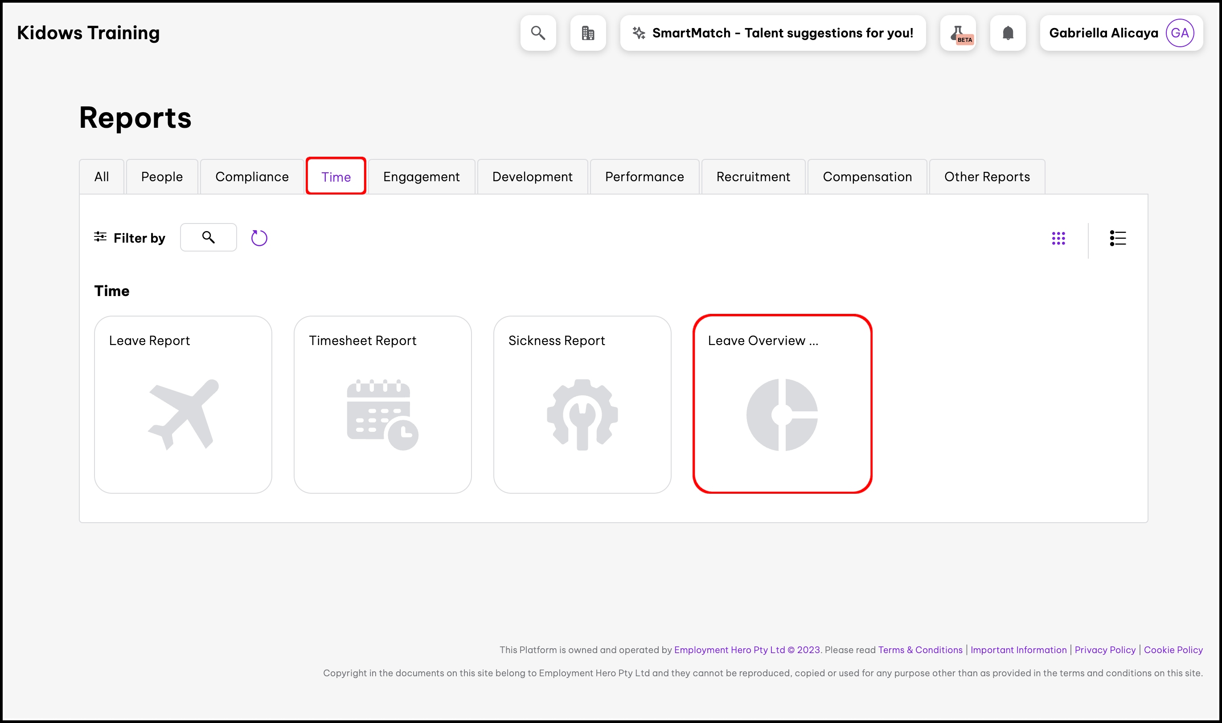Select the Other Reports tab
Screen dimensions: 1222x723
point(987,177)
